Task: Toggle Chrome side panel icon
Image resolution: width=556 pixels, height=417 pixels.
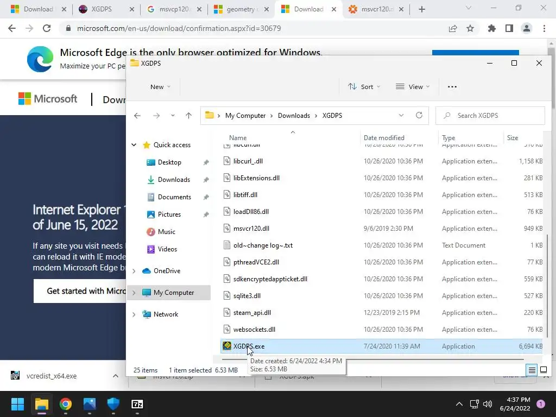Action: (509, 28)
